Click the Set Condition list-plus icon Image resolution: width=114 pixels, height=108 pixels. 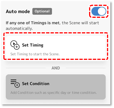coord(15,84)
